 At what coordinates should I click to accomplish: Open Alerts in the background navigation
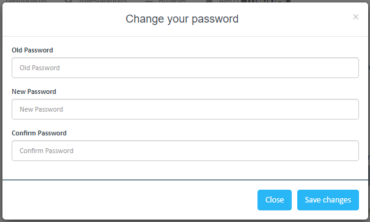pos(229,1)
